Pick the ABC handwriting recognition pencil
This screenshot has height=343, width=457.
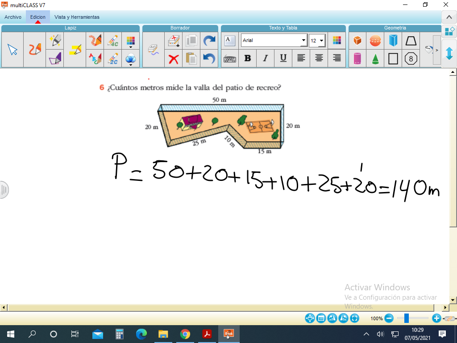(95, 59)
